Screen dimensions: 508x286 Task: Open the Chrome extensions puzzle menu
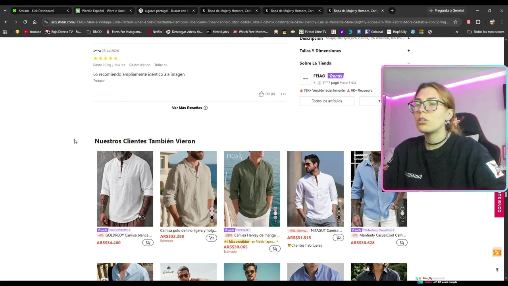pyautogui.click(x=478, y=22)
